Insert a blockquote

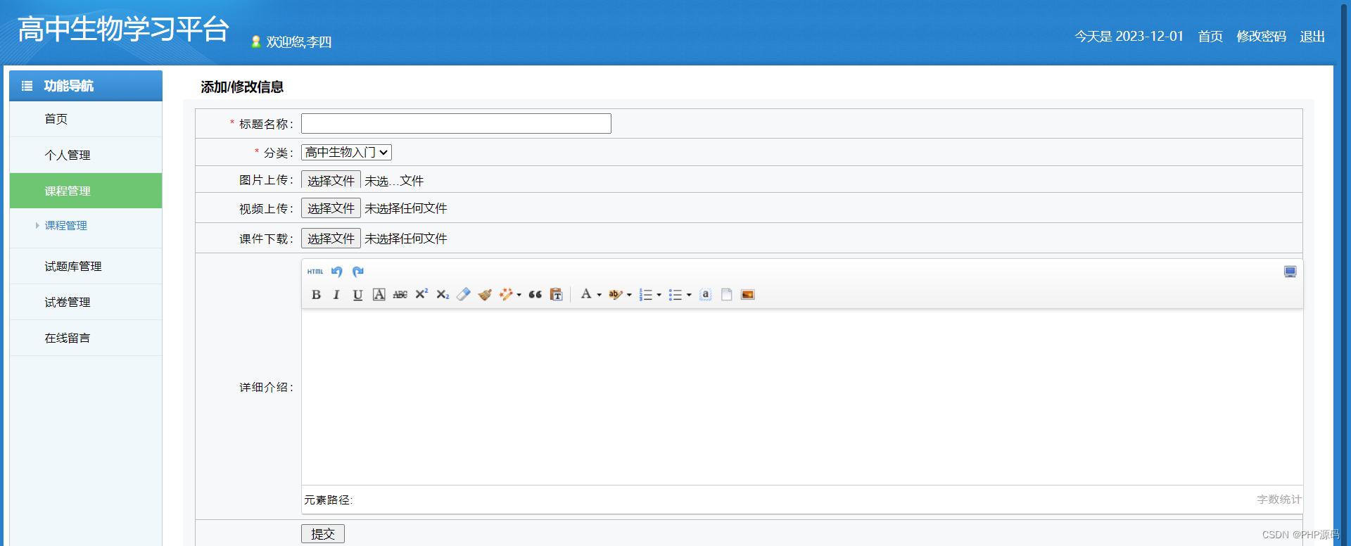[x=535, y=295]
